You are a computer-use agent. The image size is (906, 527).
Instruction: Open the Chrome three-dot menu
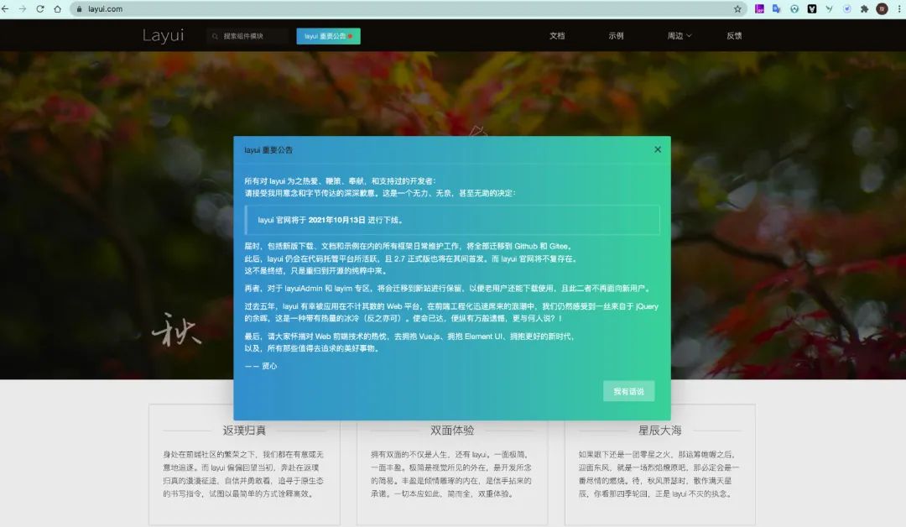[899, 8]
